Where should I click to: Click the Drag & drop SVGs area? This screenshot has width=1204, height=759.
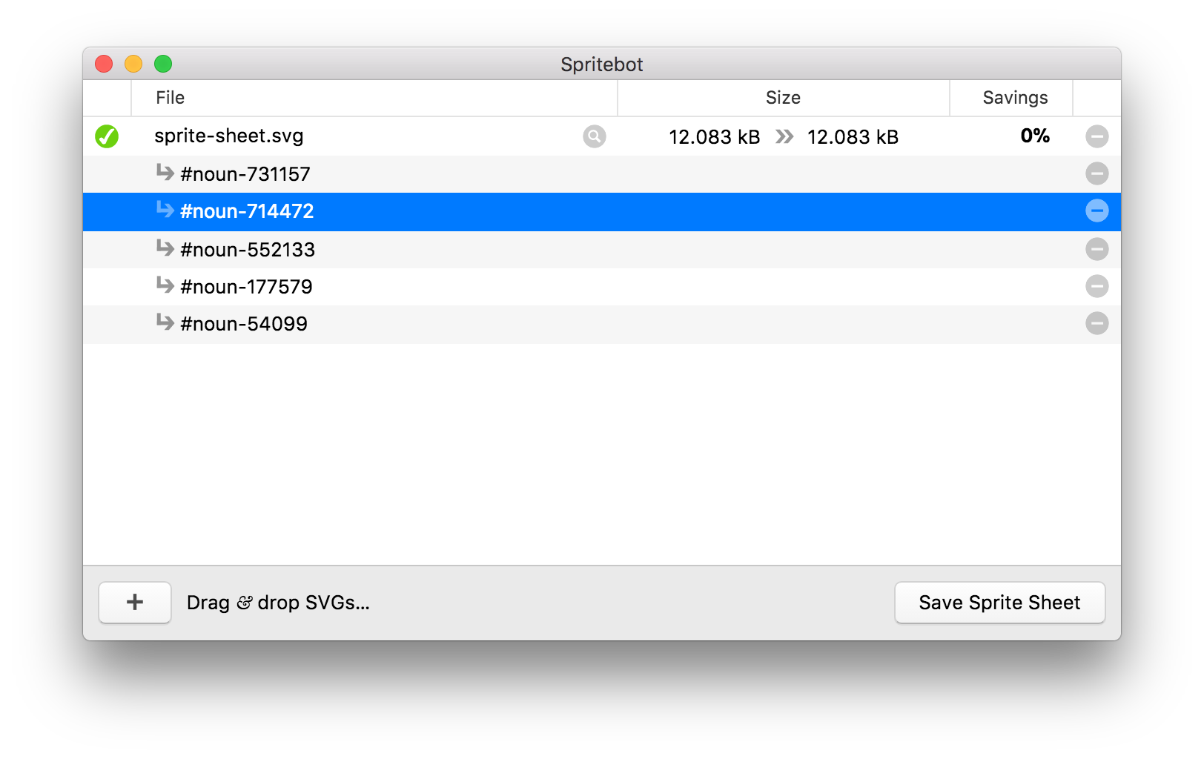click(278, 603)
